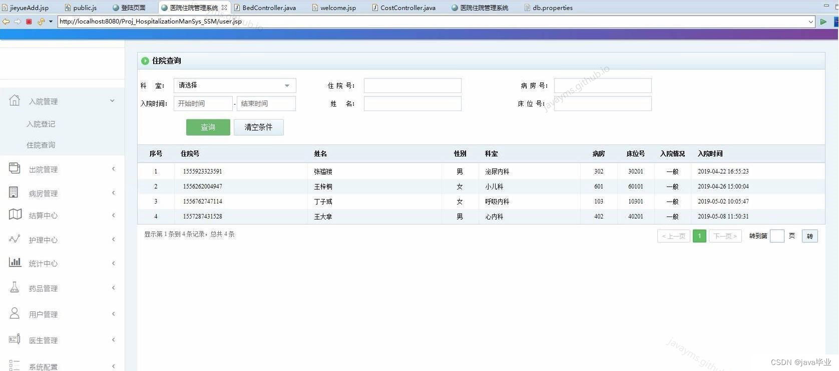Viewport: 839px width, 371px height.
Task: Click the browser back arrow icon
Action: [6, 21]
